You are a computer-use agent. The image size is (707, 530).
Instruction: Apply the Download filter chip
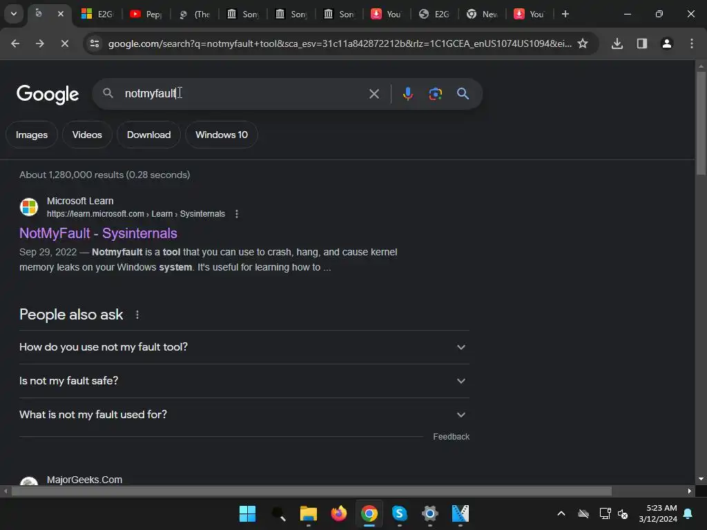(149, 135)
